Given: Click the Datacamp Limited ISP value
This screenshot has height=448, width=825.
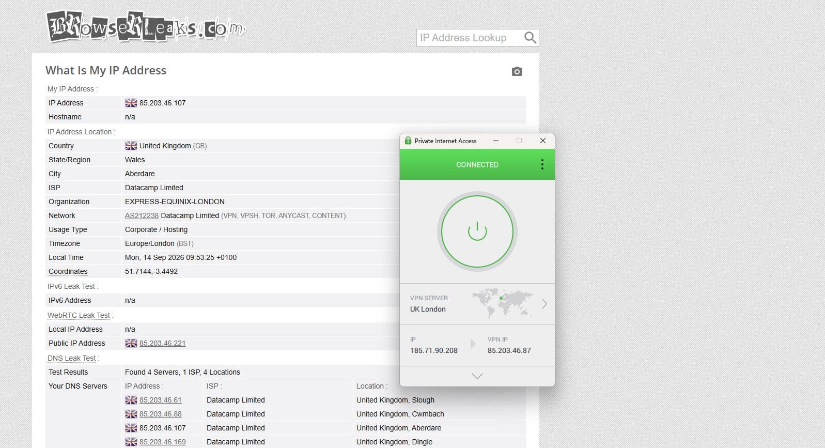Looking at the screenshot, I should pyautogui.click(x=154, y=188).
